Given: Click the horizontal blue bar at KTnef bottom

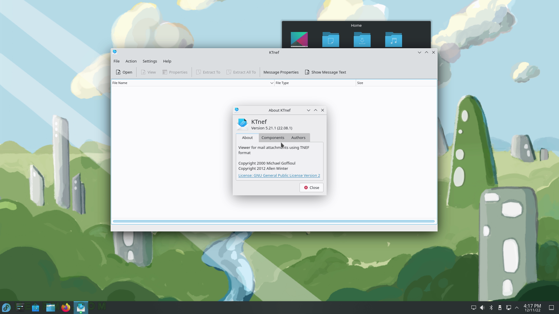Looking at the screenshot, I should [x=274, y=221].
